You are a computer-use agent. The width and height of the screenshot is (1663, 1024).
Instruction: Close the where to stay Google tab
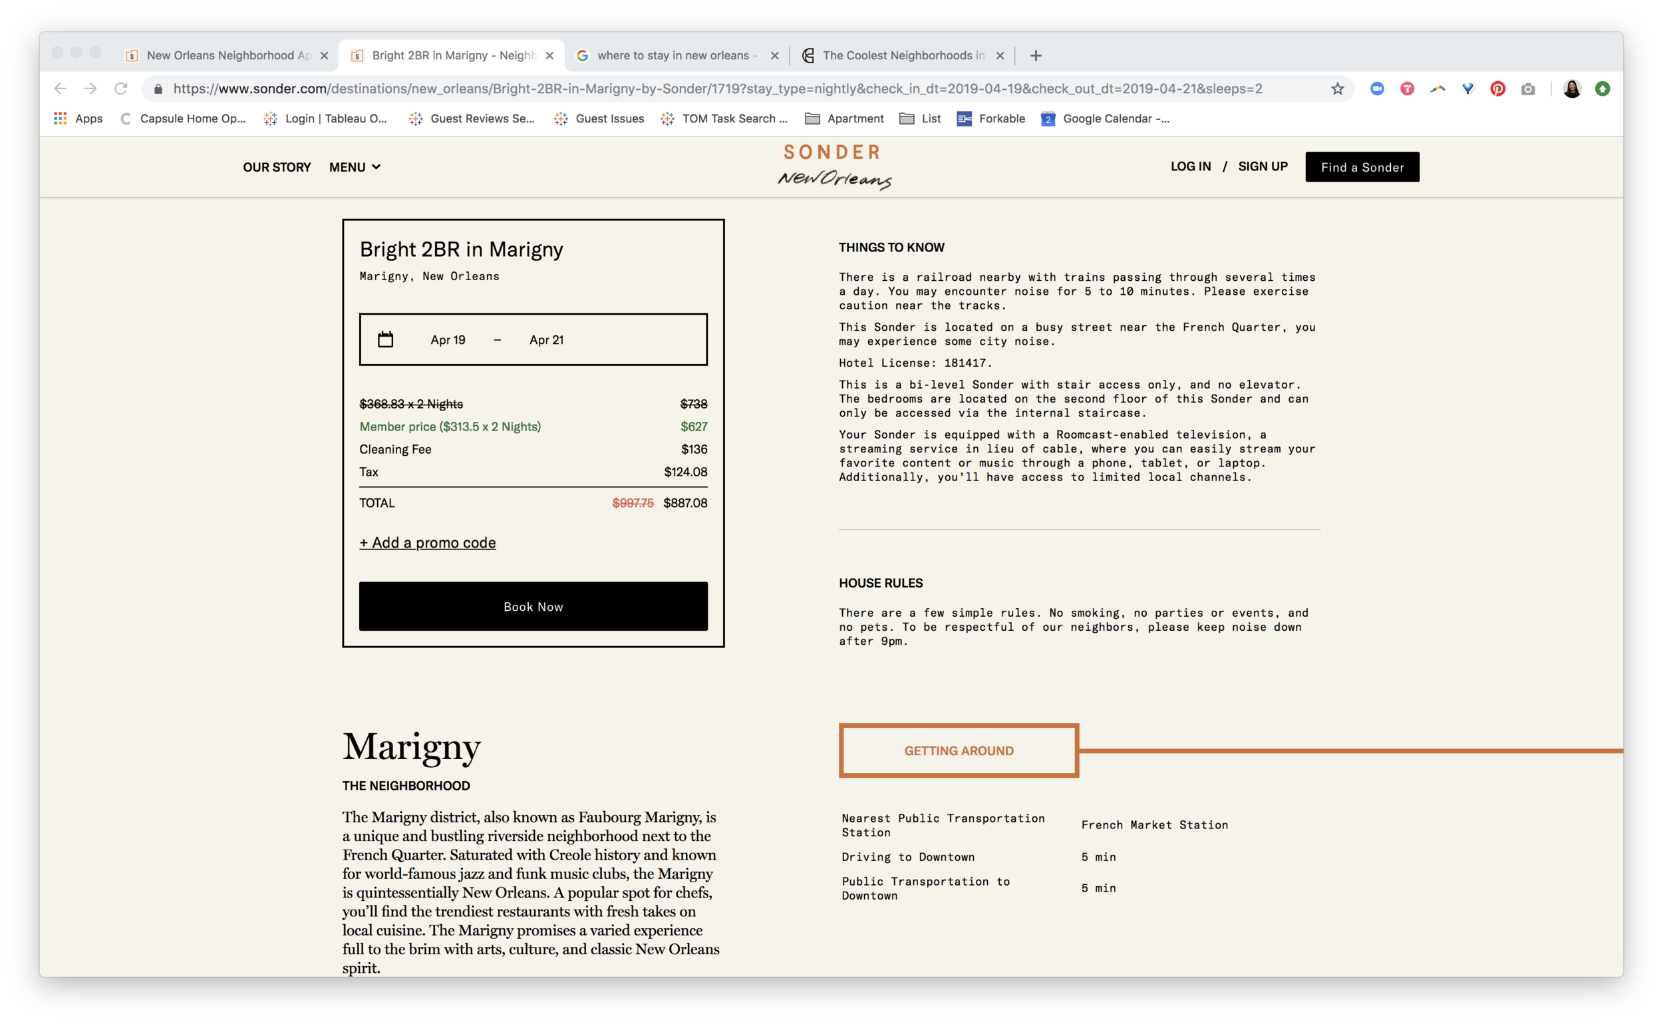[x=776, y=55]
